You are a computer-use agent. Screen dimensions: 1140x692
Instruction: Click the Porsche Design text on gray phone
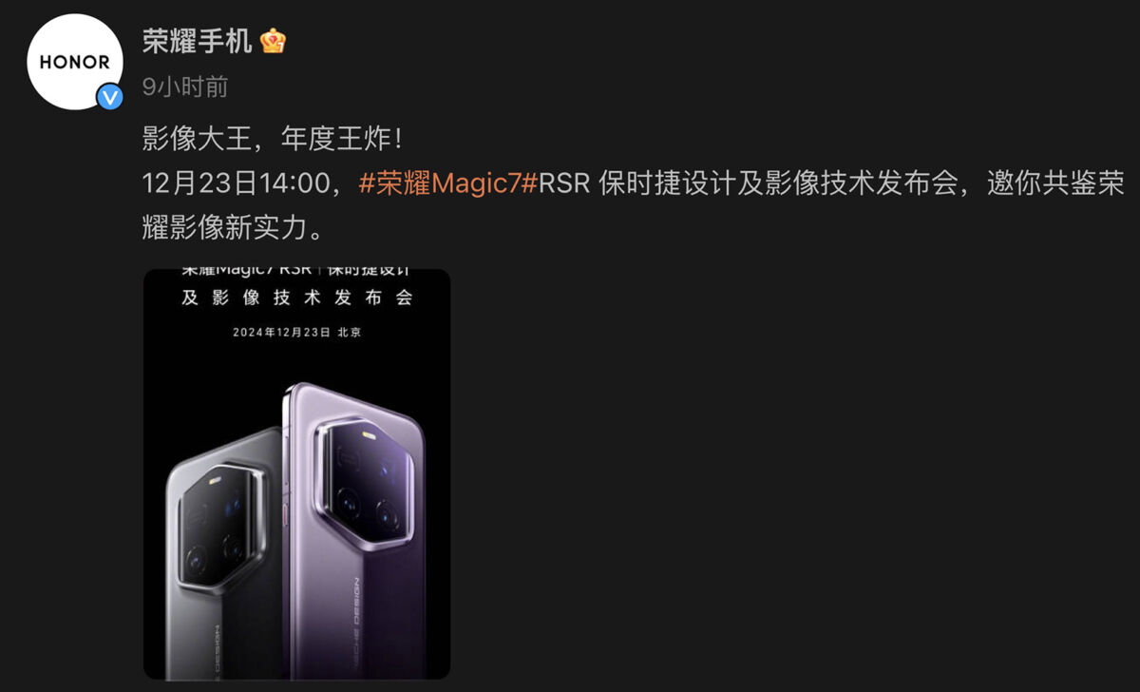(x=218, y=653)
